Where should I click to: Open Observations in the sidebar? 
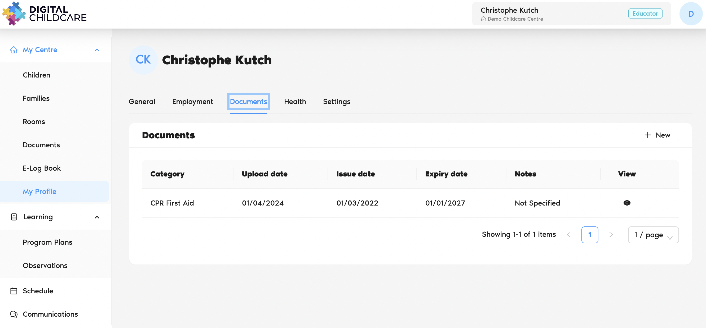pyautogui.click(x=45, y=265)
